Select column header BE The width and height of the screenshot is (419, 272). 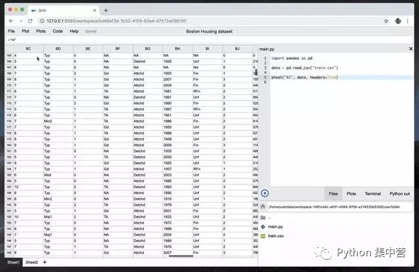(x=88, y=49)
